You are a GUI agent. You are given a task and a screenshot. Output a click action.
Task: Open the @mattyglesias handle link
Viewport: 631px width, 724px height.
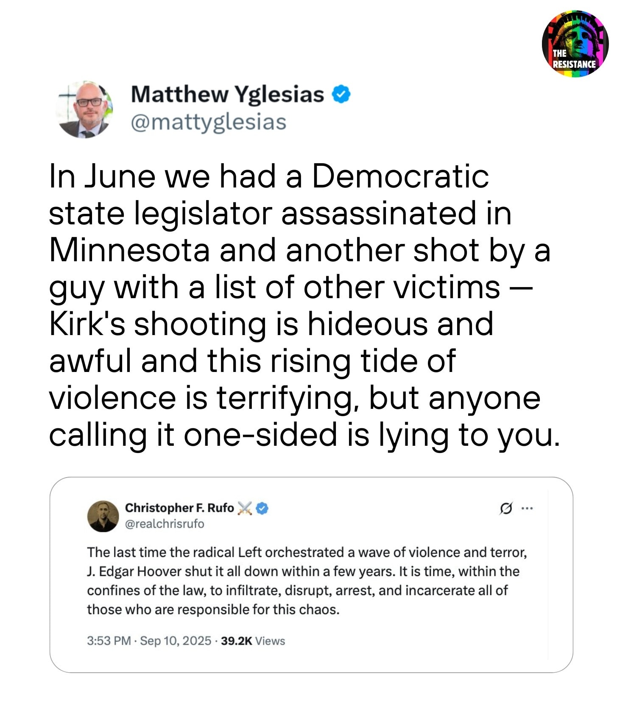click(209, 122)
